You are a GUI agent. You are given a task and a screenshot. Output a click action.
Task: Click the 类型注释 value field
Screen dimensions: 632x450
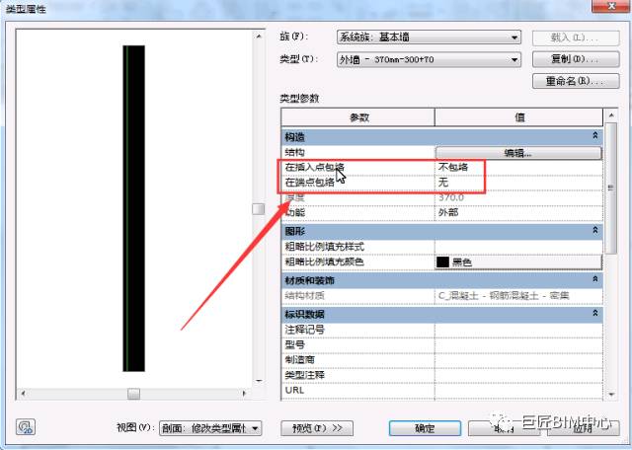[518, 375]
